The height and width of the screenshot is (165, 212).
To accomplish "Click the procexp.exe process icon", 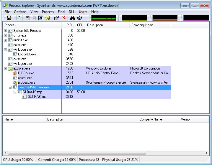I will pos(15,83).
